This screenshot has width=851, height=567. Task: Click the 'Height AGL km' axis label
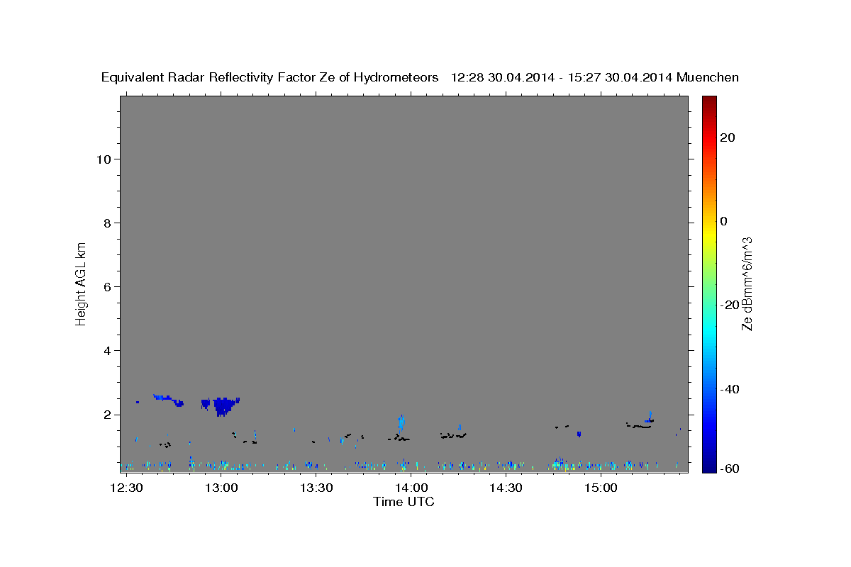tap(81, 283)
